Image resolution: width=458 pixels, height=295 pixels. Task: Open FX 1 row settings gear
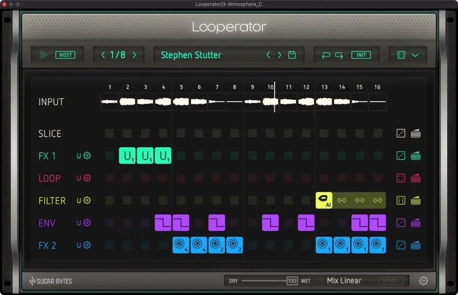pos(87,155)
